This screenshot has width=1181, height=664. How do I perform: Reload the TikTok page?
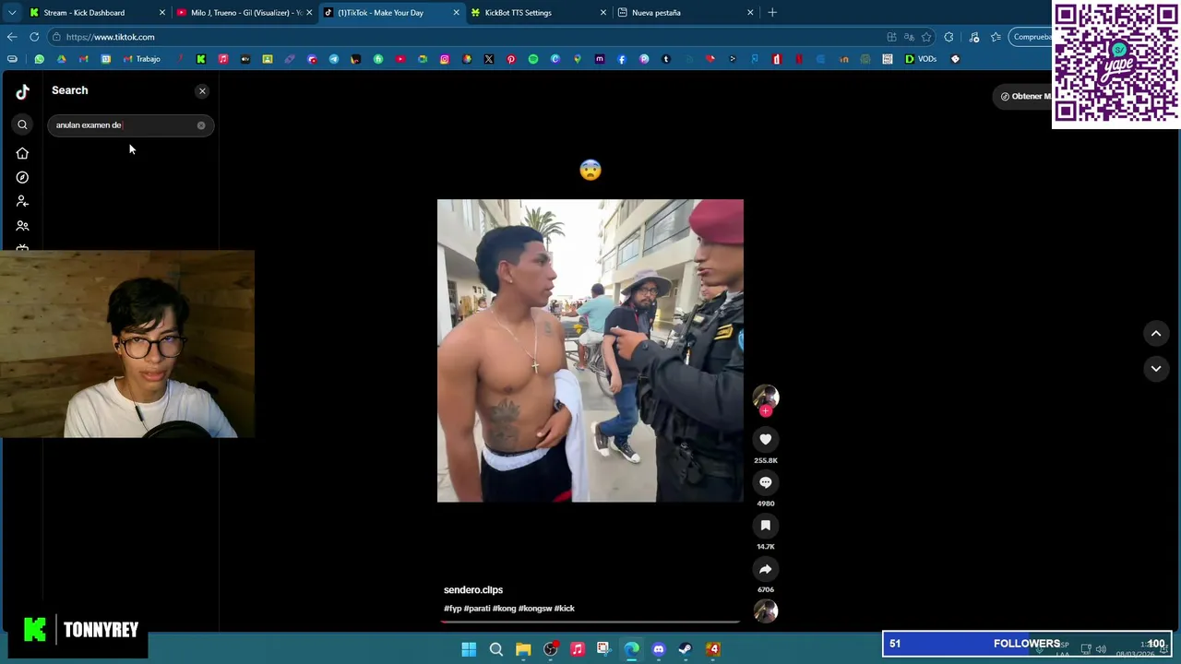34,37
